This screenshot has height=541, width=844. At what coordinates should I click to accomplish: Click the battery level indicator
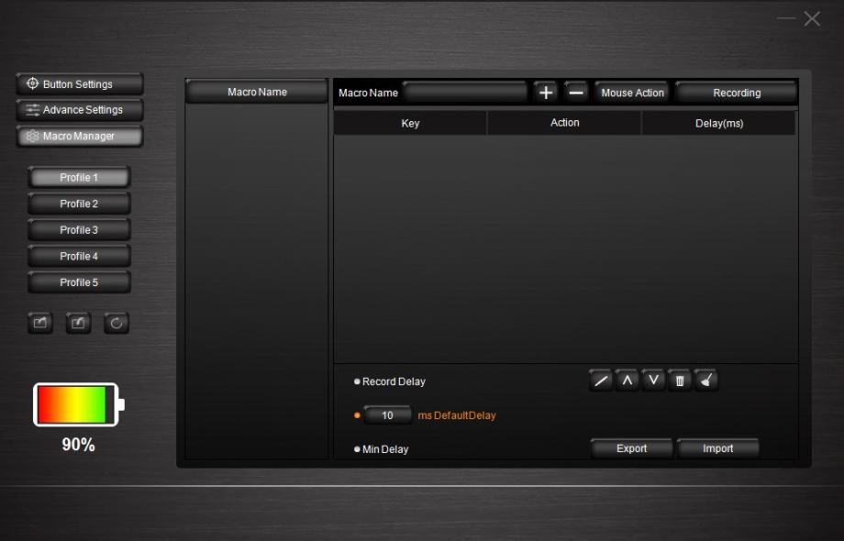click(x=79, y=404)
